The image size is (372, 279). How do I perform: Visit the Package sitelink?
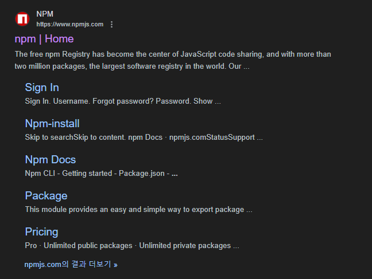click(46, 196)
